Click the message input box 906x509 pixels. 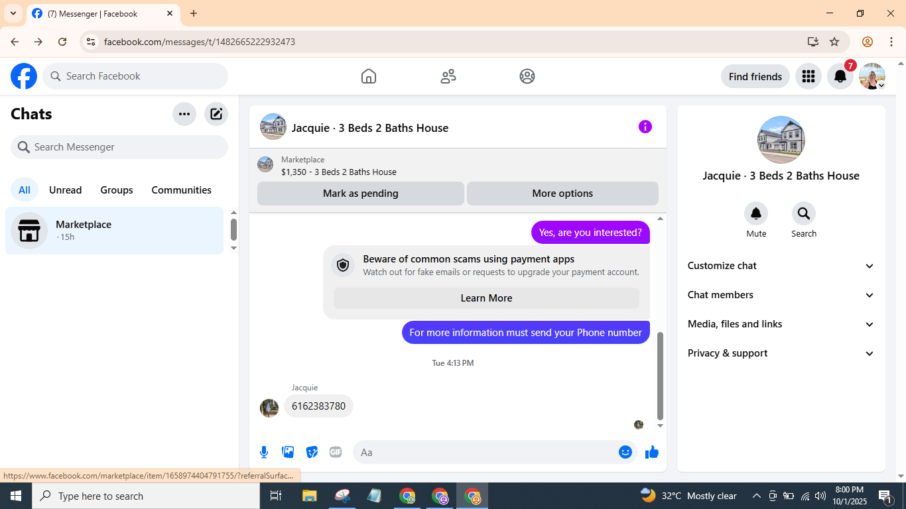486,452
